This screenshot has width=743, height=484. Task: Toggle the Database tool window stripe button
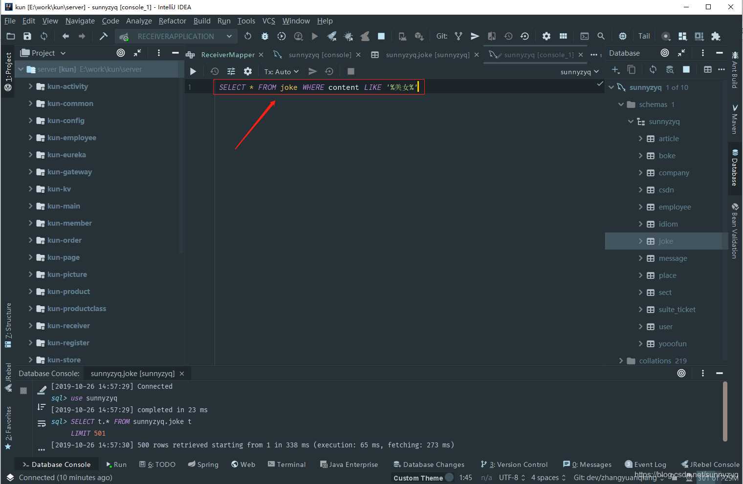point(735,168)
